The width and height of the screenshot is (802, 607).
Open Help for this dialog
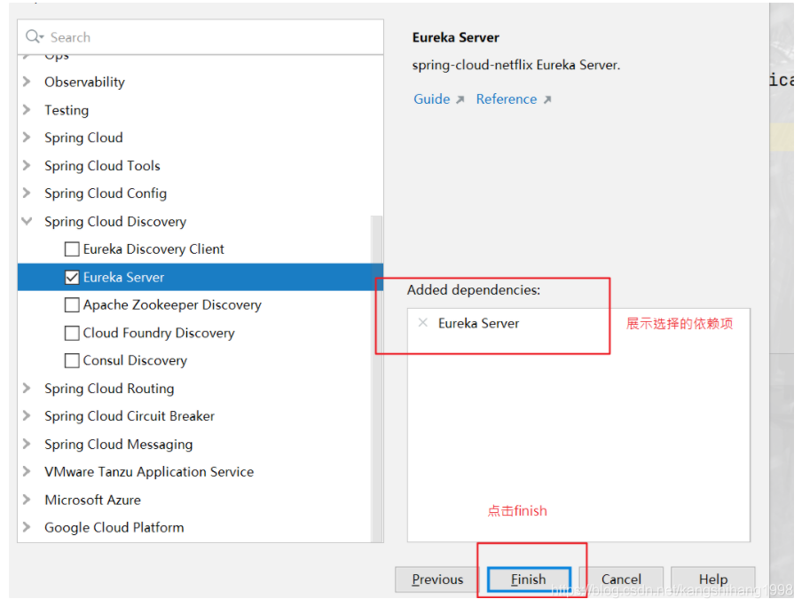[x=713, y=579]
